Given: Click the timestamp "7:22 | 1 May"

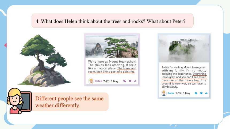Looking at the screenshot, I should coord(111,81).
